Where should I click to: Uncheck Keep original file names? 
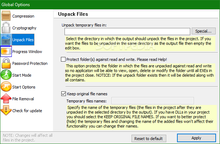click(63, 93)
